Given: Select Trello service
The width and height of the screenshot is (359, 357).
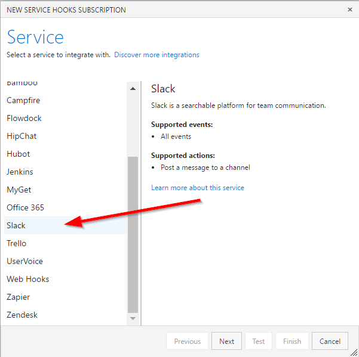Looking at the screenshot, I should (65, 243).
